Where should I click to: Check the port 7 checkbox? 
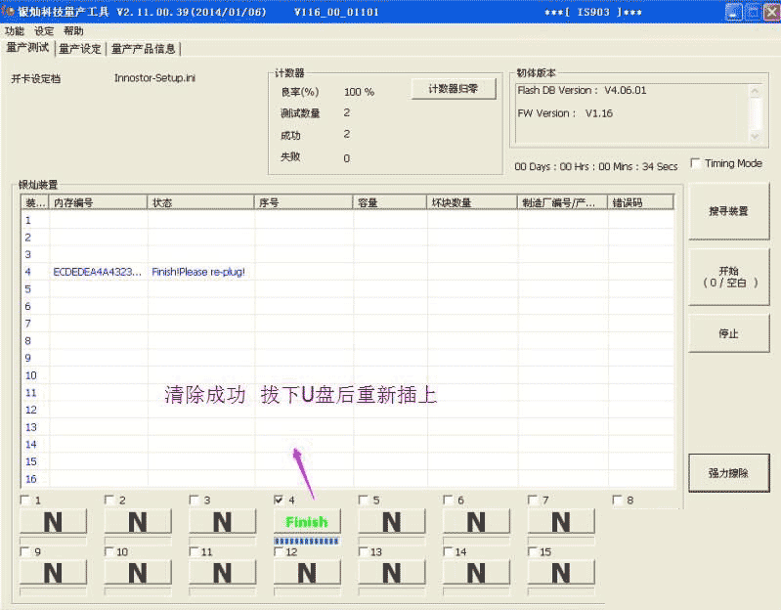[533, 500]
